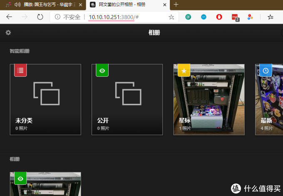283x196 pixels.
Task: Close the 阿文菌的公开相册 tab
Action: [165, 5]
